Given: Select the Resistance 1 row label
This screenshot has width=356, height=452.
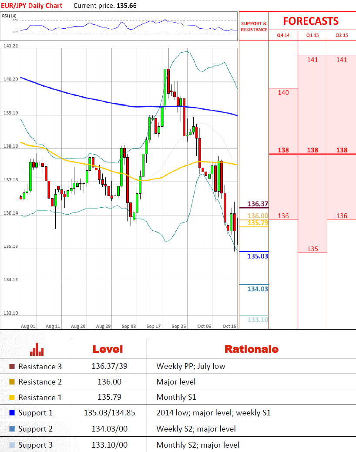Looking at the screenshot, I should (40, 398).
